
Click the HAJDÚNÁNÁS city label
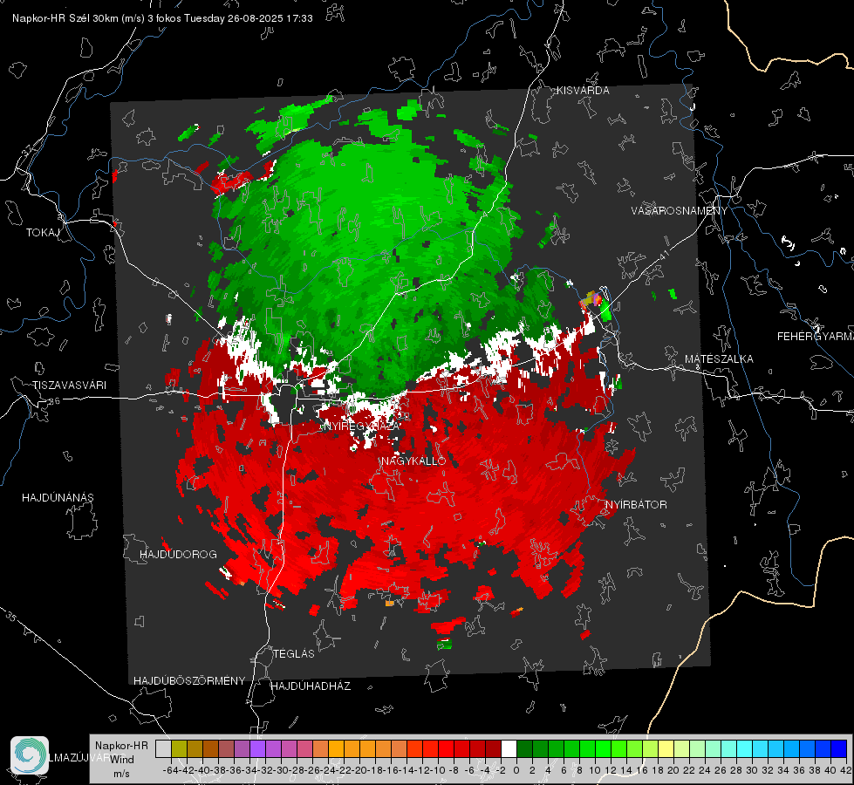click(x=58, y=498)
